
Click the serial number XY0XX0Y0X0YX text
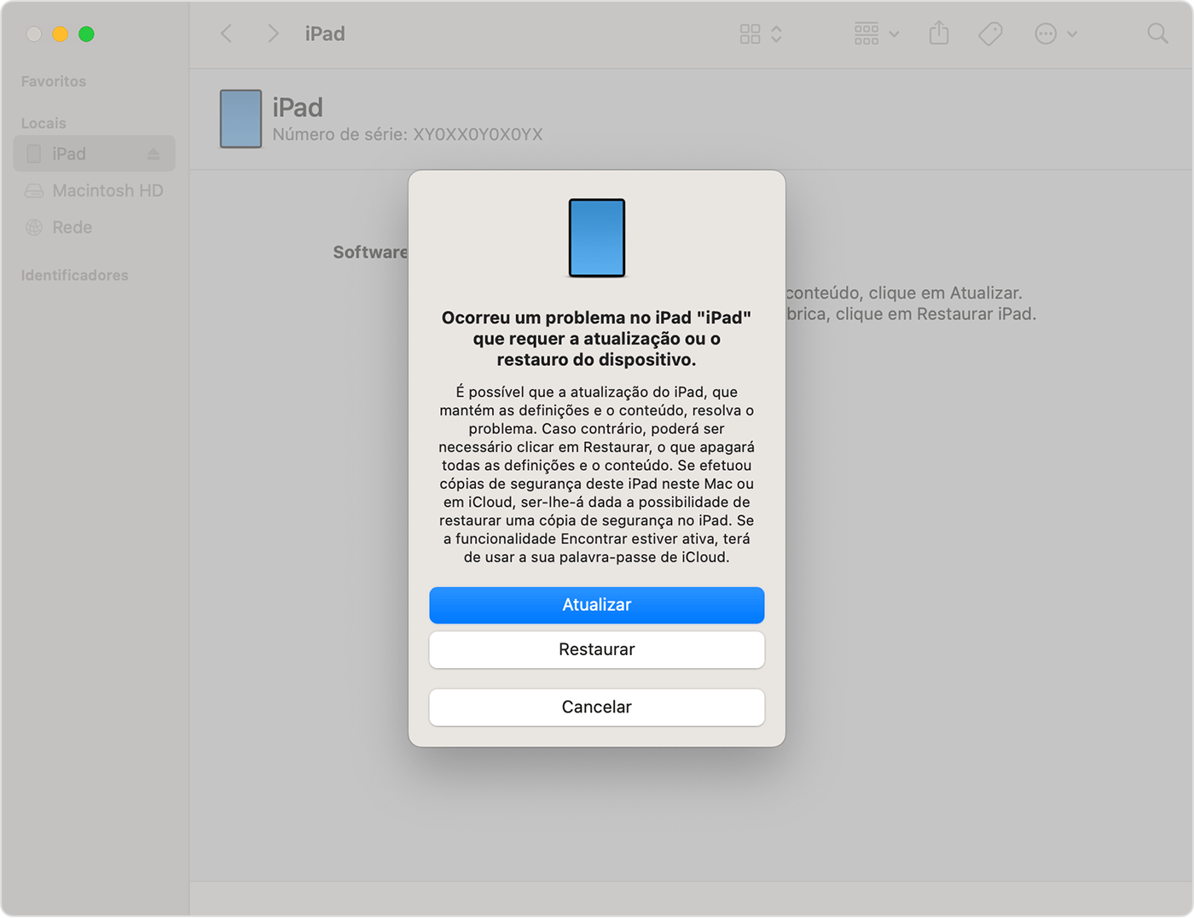pos(478,135)
